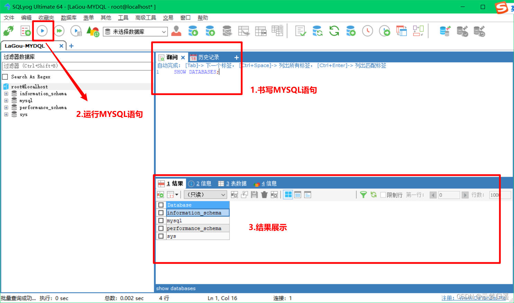The image size is (514, 303).
Task: Open the visual Query Builder icon
Action: click(x=418, y=31)
